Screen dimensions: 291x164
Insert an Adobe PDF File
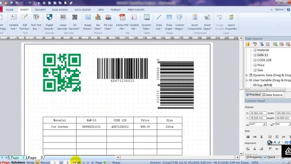(122, 22)
